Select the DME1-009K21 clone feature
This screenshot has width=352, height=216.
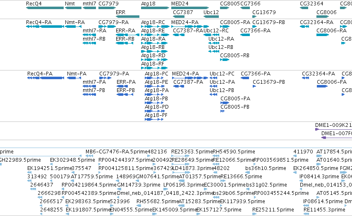pos(333,129)
